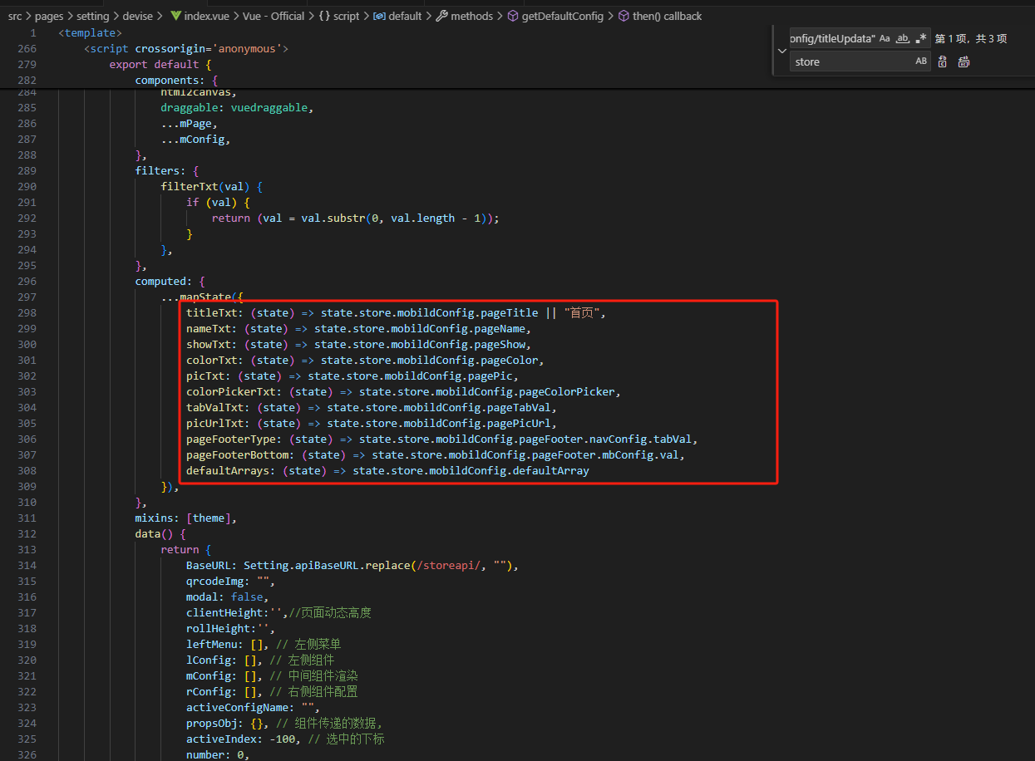The height and width of the screenshot is (761, 1035).
Task: Click the titleTxt computed property line
Action: [x=397, y=312]
